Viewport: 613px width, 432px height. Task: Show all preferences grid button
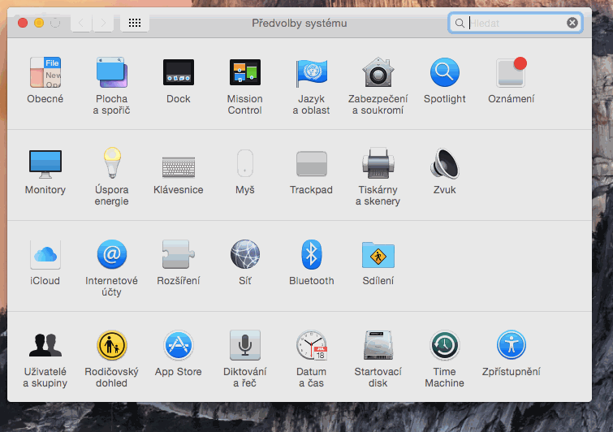pos(135,23)
